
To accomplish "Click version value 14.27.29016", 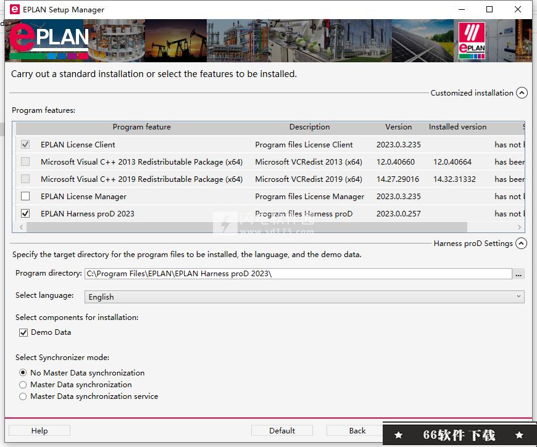I will (x=398, y=179).
